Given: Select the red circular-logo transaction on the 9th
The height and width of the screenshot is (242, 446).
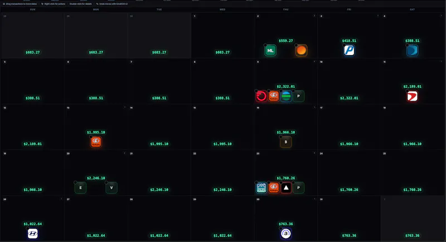Looking at the screenshot, I should pos(261,96).
